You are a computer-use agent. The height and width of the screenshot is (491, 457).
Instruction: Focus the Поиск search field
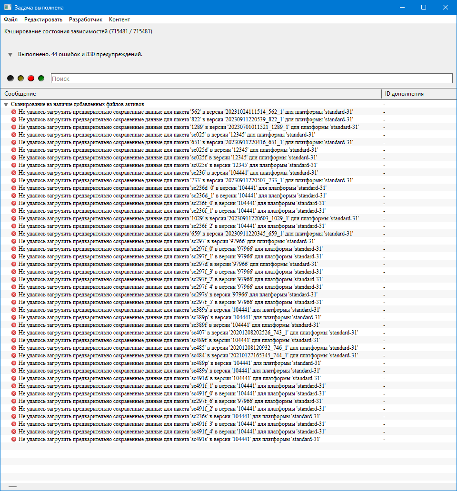(x=252, y=79)
